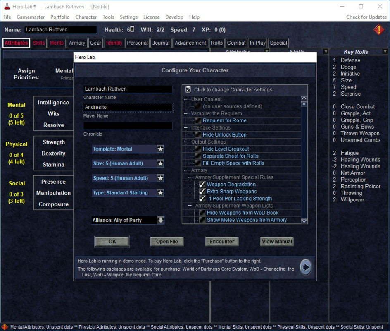The height and width of the screenshot is (331, 390).
Task: Uncheck -1 Pool Per Lacking Strength option
Action: coord(202,199)
